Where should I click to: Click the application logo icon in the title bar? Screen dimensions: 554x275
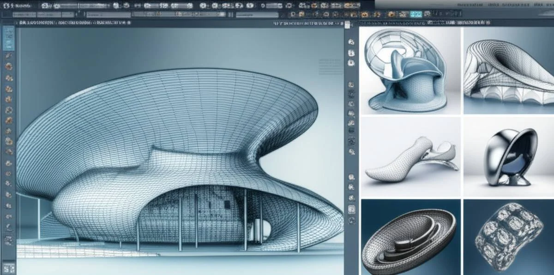click(x=6, y=6)
